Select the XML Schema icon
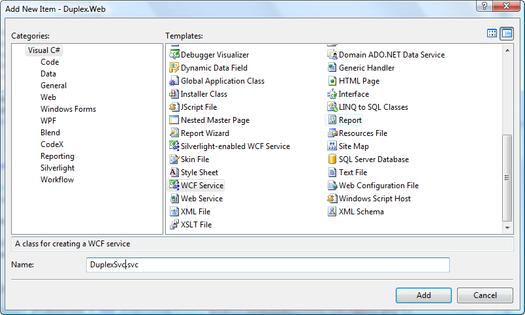This screenshot has width=525, height=315. [x=332, y=211]
